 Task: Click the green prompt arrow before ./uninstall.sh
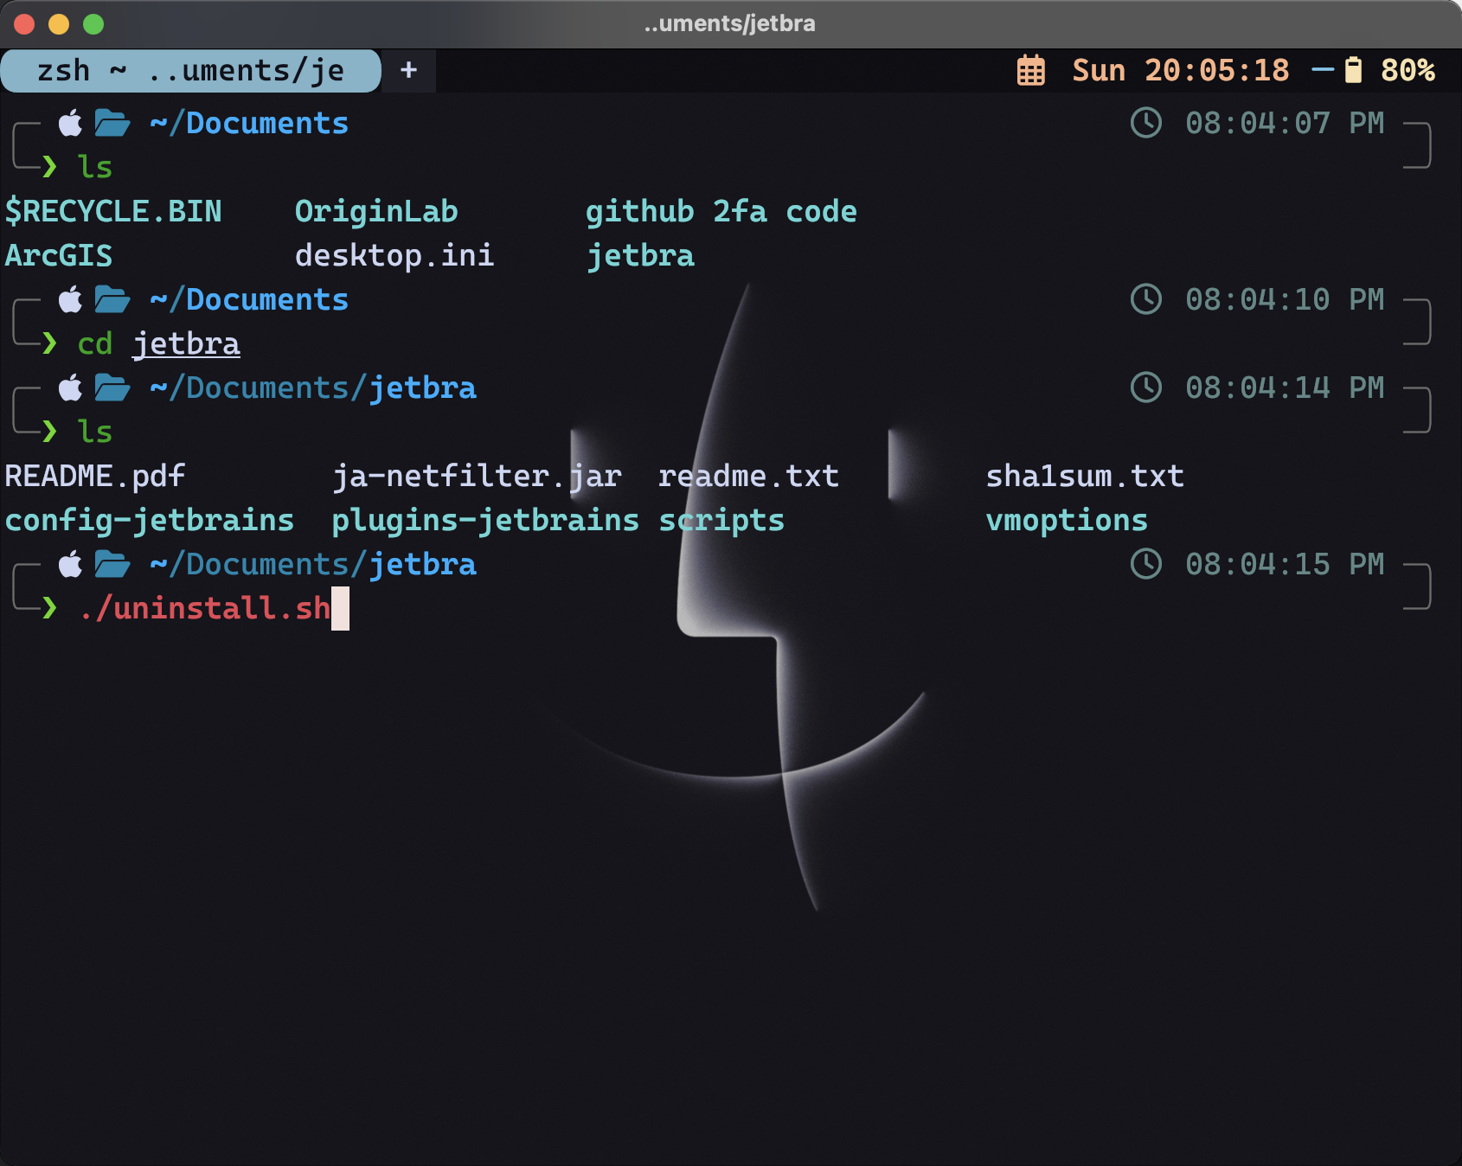click(x=49, y=608)
